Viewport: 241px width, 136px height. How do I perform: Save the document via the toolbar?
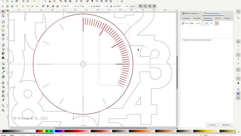[x=12, y=1]
